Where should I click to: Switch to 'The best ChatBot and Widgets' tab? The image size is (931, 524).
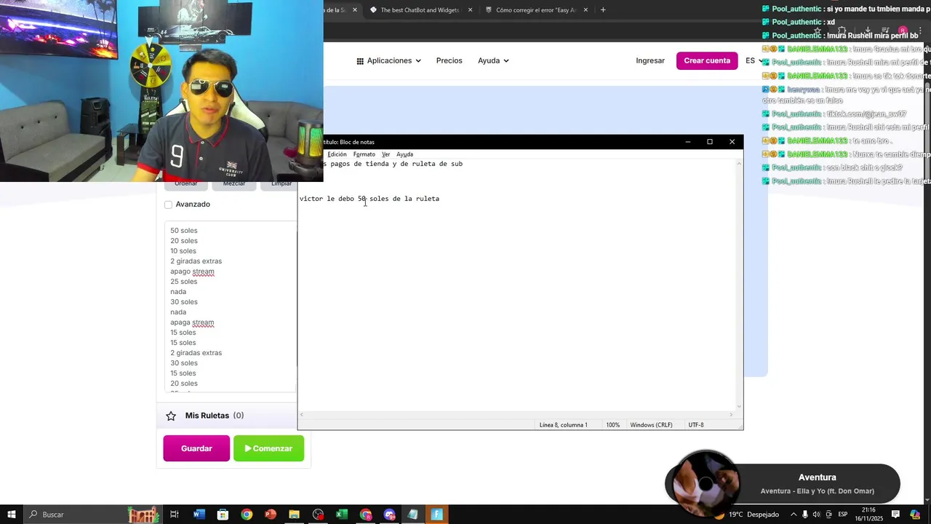tap(420, 10)
